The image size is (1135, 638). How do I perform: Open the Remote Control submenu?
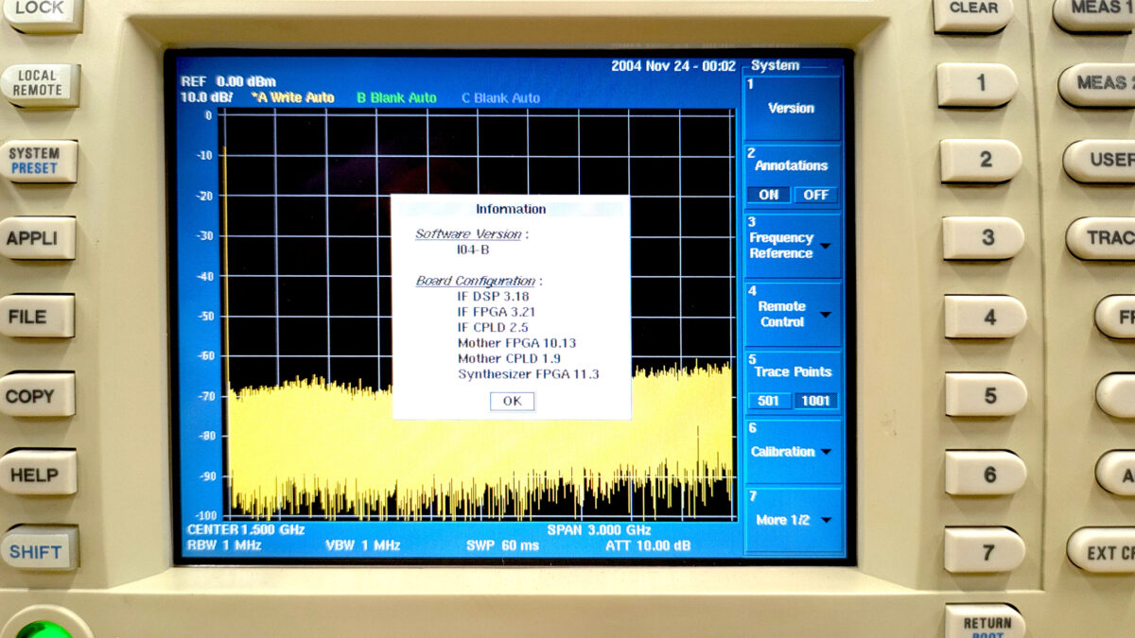click(x=792, y=314)
